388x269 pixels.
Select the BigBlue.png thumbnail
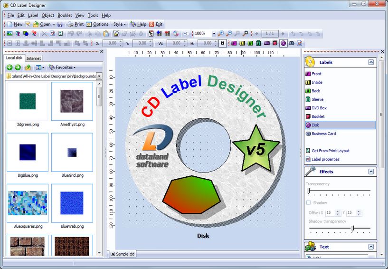28,152
